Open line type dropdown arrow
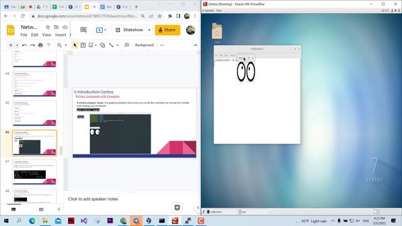 (x=117, y=45)
